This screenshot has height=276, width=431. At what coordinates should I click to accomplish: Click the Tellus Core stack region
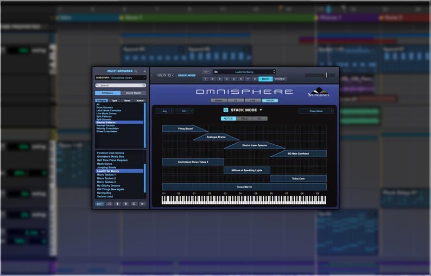(298, 178)
